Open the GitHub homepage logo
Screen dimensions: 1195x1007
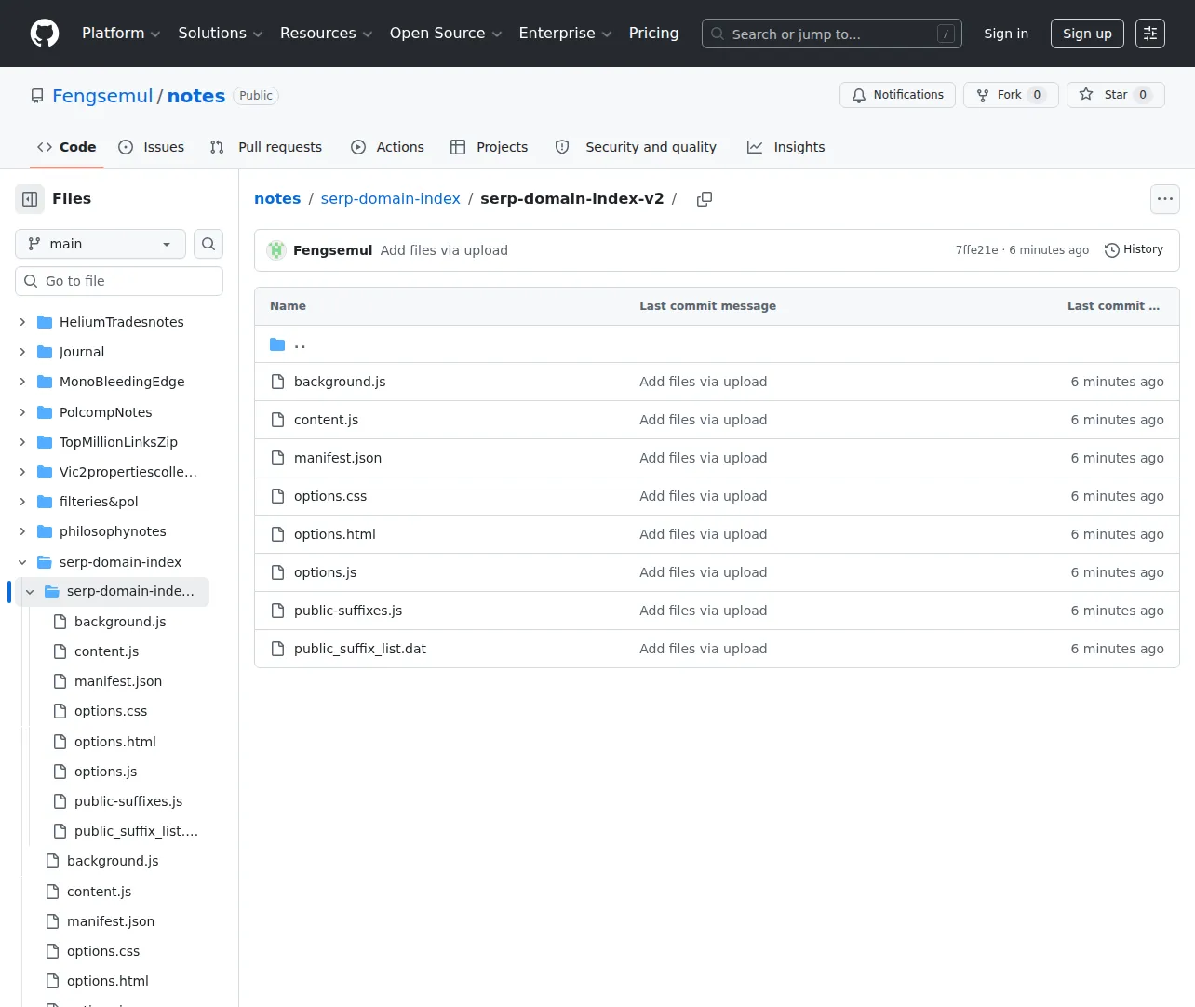pyautogui.click(x=45, y=34)
